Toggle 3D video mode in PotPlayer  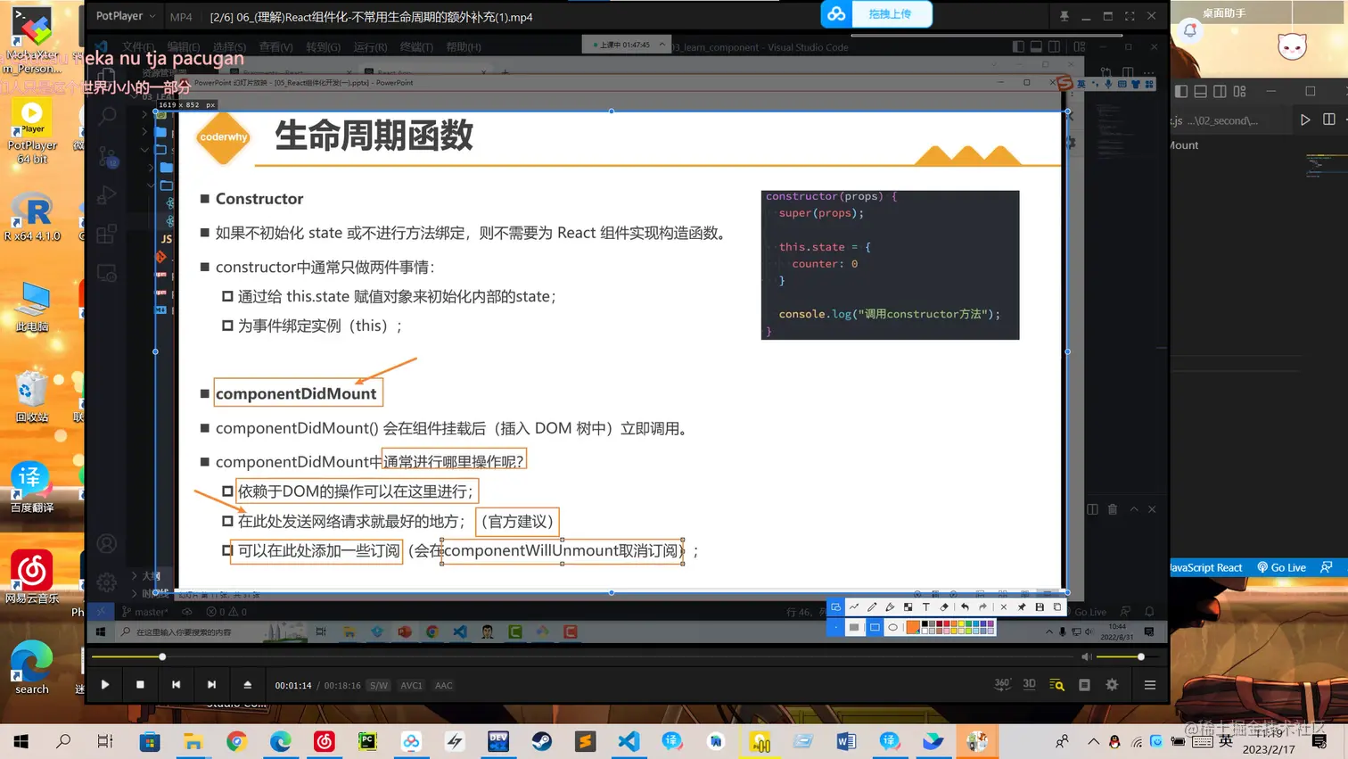(1030, 684)
